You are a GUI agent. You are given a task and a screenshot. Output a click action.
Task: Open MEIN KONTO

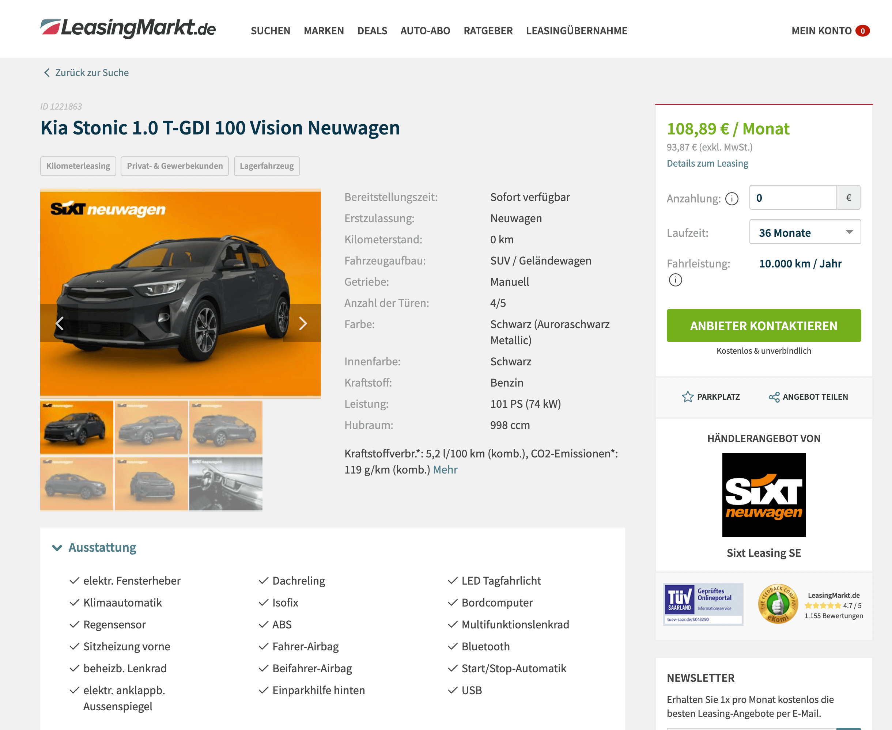point(821,31)
